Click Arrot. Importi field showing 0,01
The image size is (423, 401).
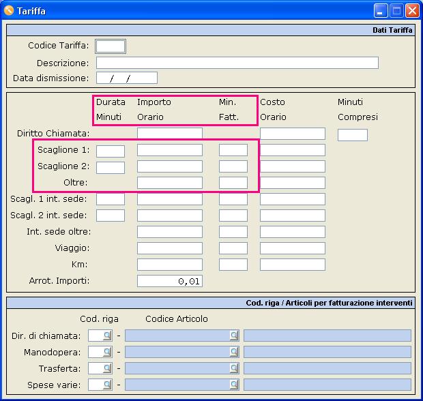click(x=170, y=281)
